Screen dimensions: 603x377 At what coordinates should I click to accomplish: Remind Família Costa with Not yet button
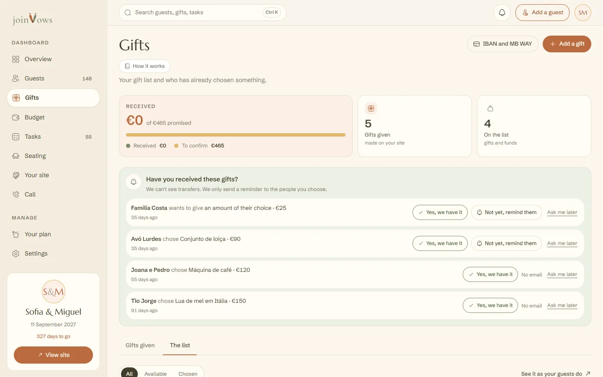(x=506, y=212)
